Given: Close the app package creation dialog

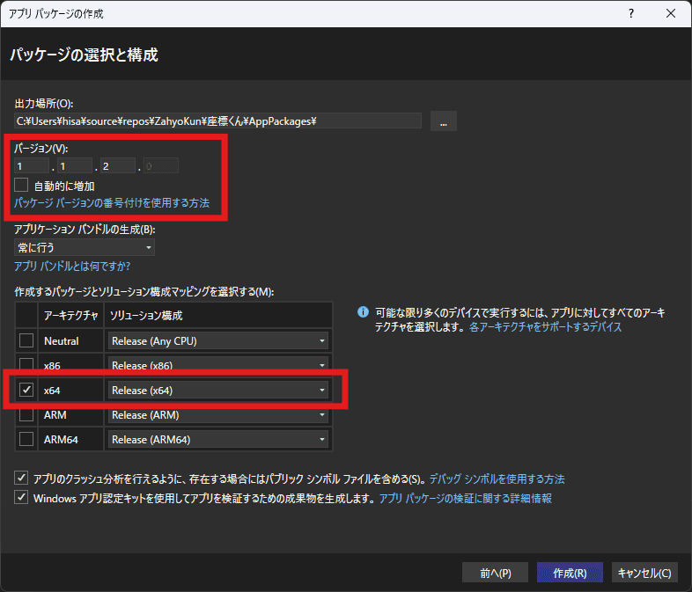Looking at the screenshot, I should pos(670,13).
